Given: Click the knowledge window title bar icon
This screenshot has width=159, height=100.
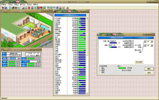Looking at the screenshot, I should click(55, 11).
